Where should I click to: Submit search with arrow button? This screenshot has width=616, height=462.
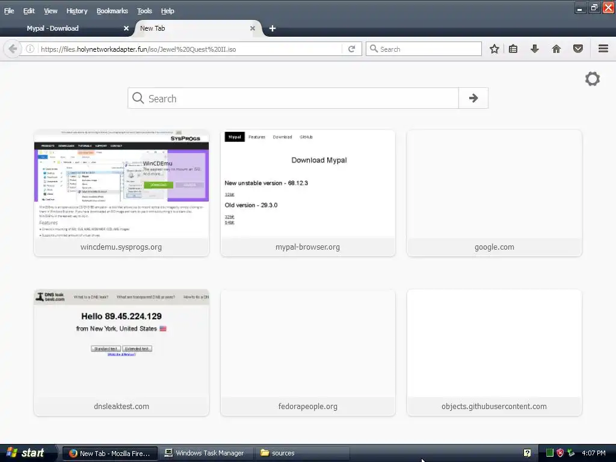click(473, 98)
